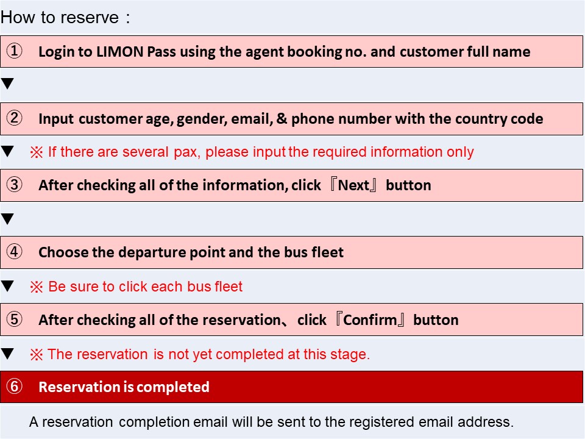The width and height of the screenshot is (585, 439).
Task: Click the red several pax warning text
Action: tap(252, 152)
